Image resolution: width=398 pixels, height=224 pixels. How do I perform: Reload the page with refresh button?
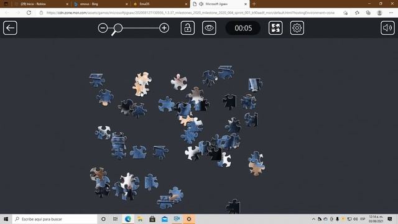[29, 12]
